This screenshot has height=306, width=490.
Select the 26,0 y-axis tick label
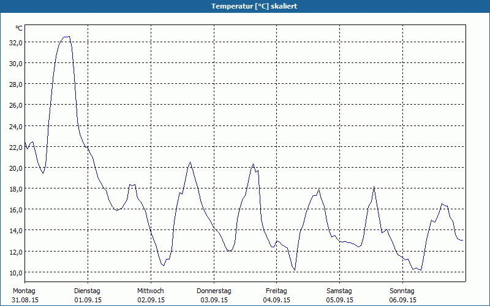(15, 105)
